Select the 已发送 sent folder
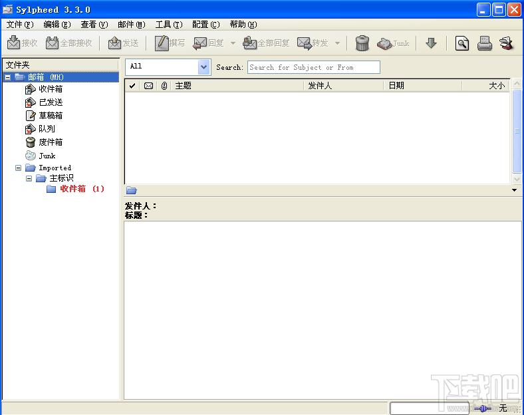 coord(50,102)
